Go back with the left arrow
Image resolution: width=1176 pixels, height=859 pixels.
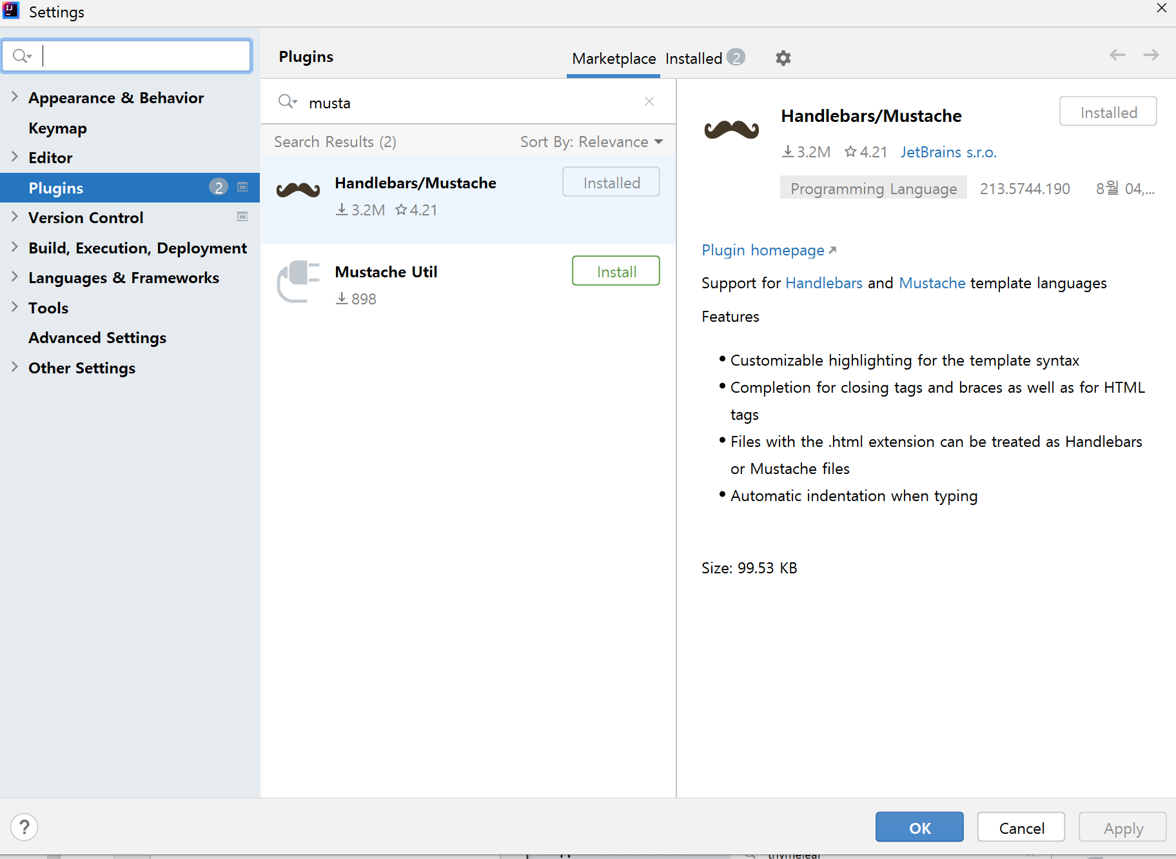(x=1117, y=55)
